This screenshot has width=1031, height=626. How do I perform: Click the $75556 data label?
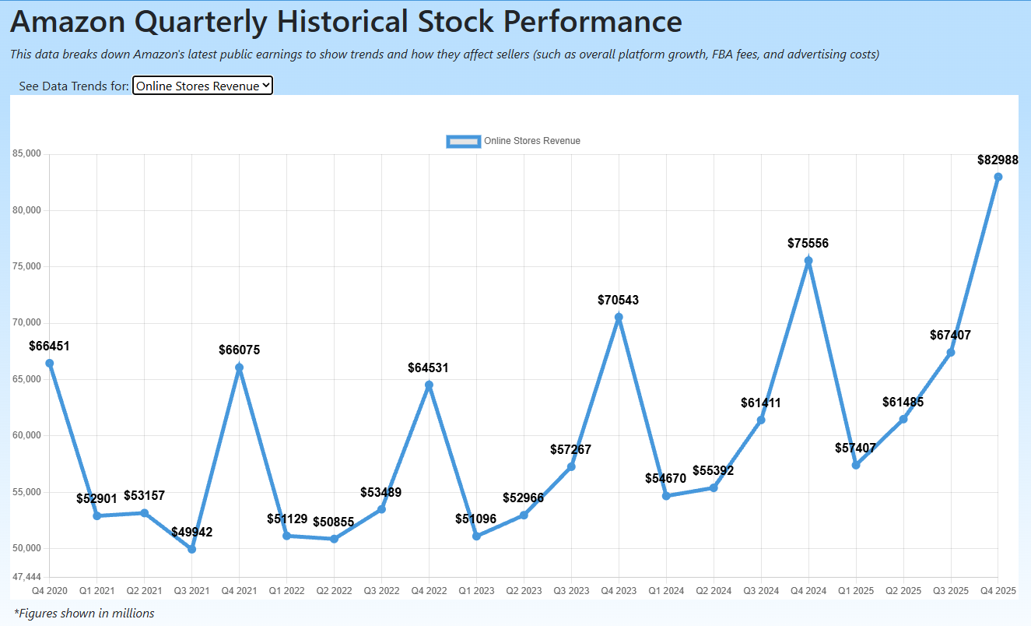coord(808,244)
